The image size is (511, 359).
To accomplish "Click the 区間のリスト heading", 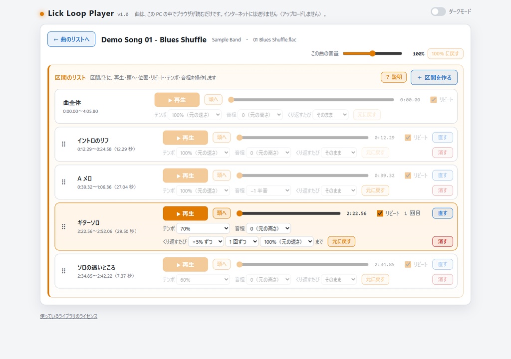I will (x=70, y=77).
